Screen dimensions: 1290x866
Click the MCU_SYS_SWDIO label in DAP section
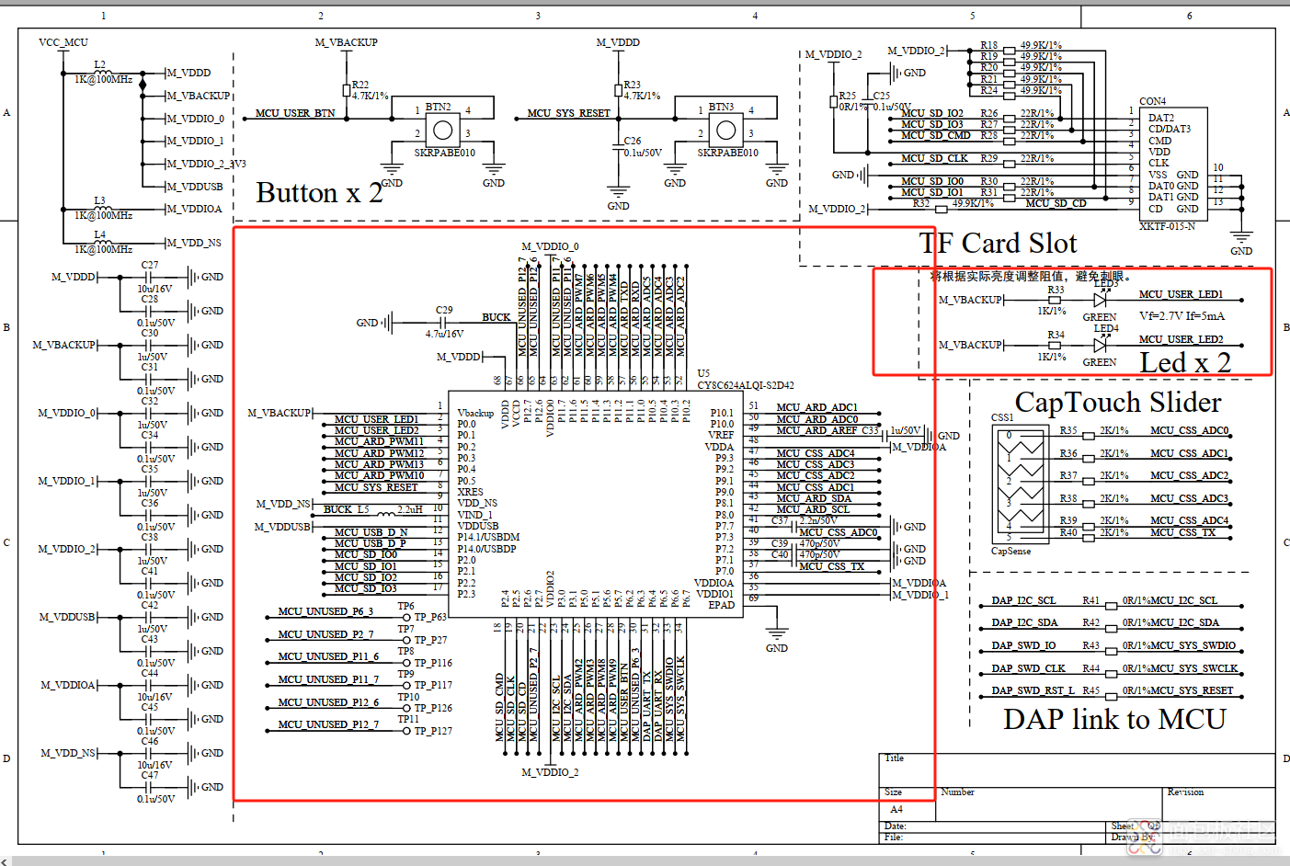tap(1193, 645)
